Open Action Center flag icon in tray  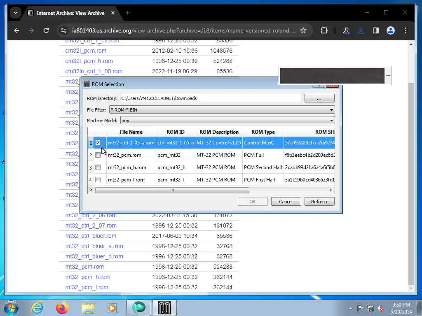360,308
